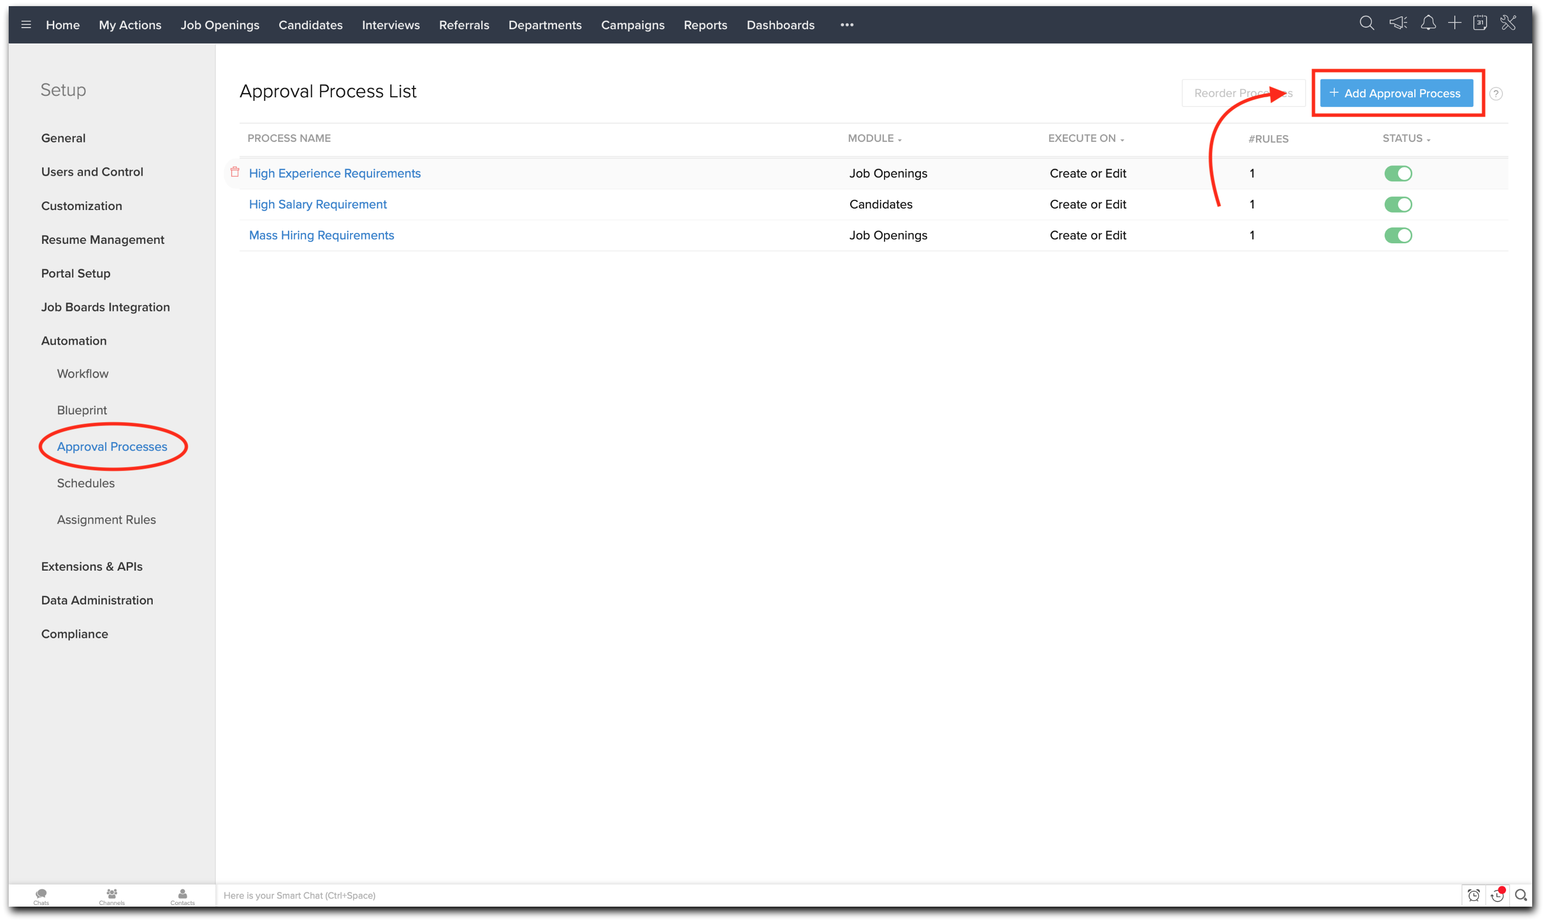The image size is (1545, 922).
Task: Open the calendar icon in top bar
Action: pos(1480,24)
